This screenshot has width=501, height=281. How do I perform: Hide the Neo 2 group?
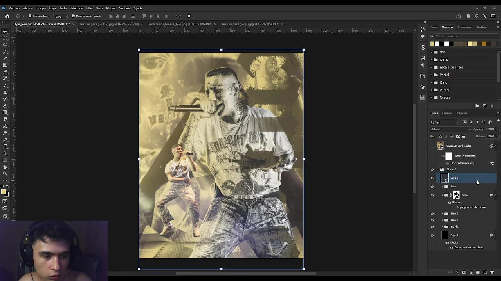(x=432, y=213)
